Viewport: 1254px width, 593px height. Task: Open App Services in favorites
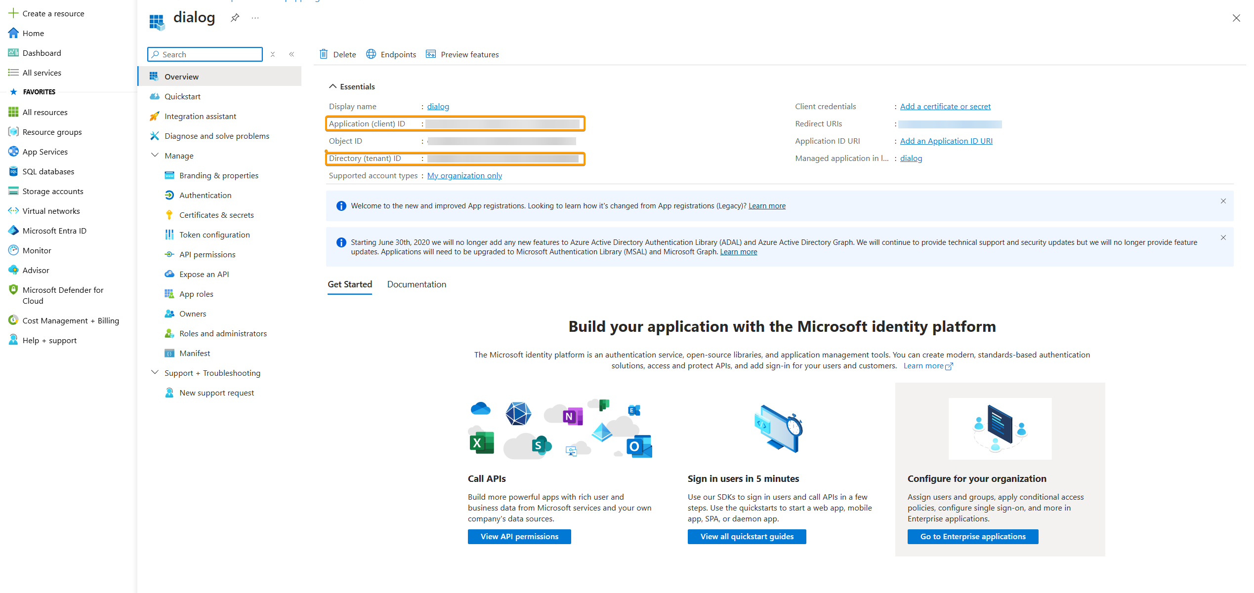44,152
